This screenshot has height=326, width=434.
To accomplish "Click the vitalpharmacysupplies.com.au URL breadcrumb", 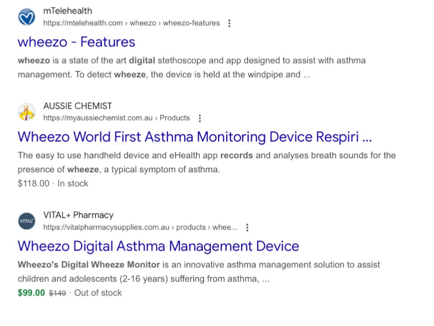I will click(140, 227).
